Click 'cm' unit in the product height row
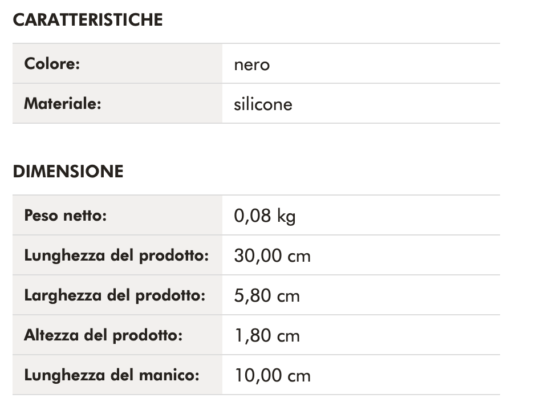Screen dimensions: 536x406 coord(288,336)
